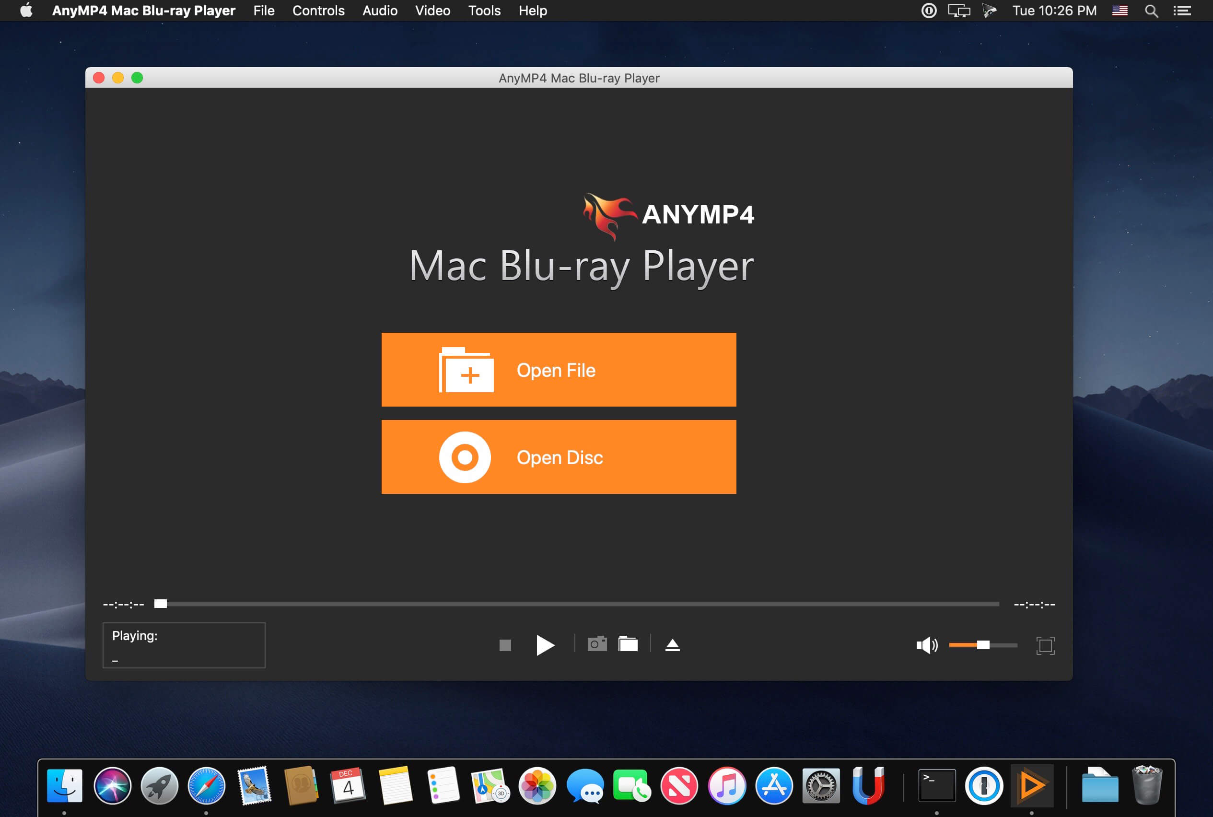The width and height of the screenshot is (1213, 817).
Task: Click the playback progress bar
Action: coord(578,604)
